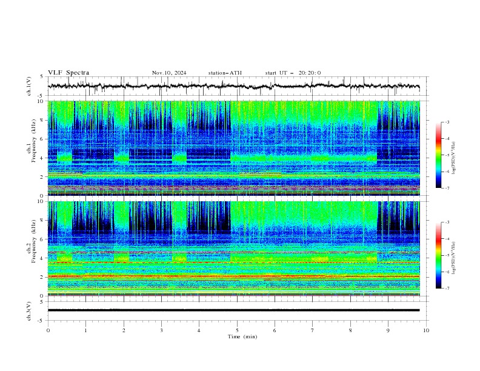The image size is (480, 371).
Task: Click the 'station=ATH' label
Action: coord(225,73)
